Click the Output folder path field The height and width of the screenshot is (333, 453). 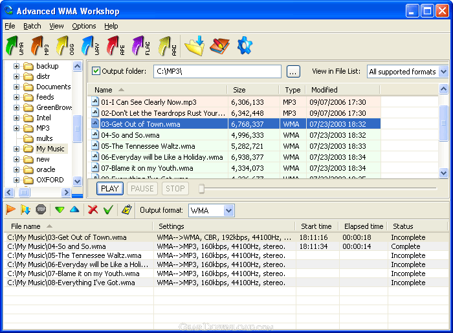click(x=217, y=71)
